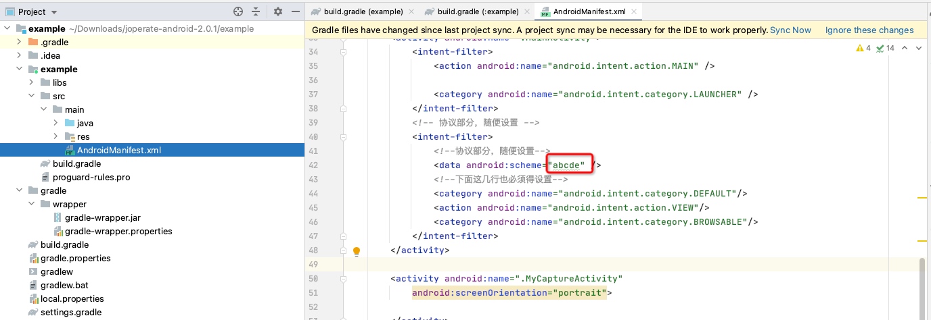
Task: Open the Project view dropdown
Action: click(x=54, y=12)
